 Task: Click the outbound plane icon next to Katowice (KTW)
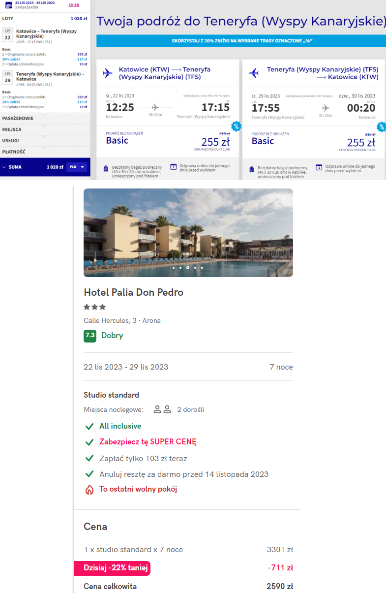point(107,73)
